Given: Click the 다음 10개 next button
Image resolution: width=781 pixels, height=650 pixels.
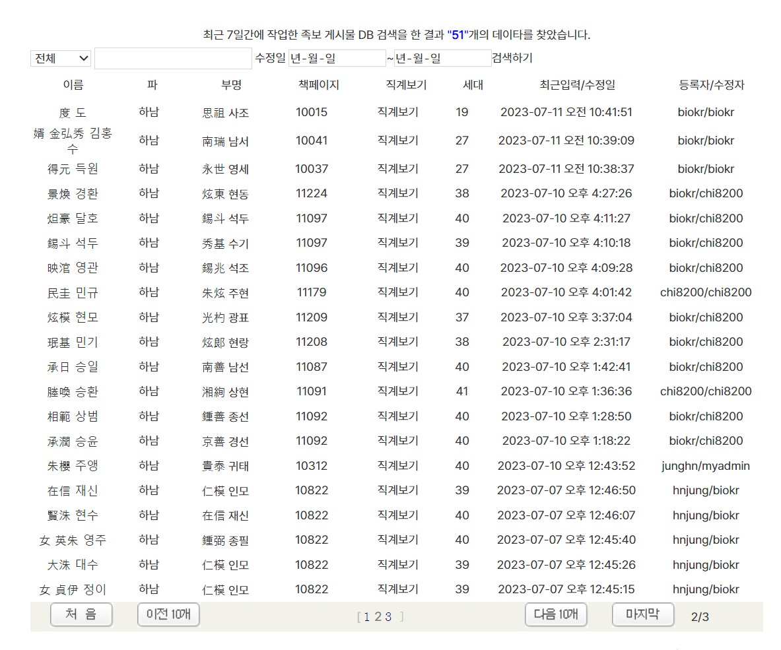Looking at the screenshot, I should coord(556,614).
